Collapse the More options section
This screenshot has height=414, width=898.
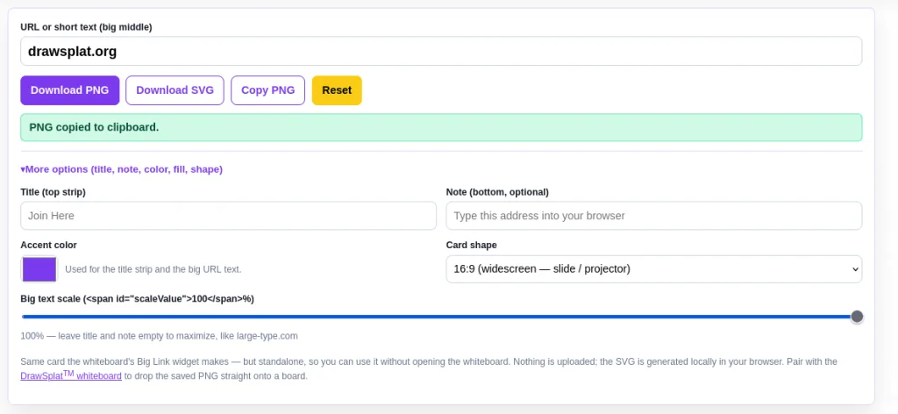point(121,169)
